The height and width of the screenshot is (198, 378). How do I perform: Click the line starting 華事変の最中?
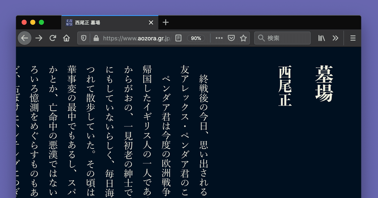click(x=72, y=131)
